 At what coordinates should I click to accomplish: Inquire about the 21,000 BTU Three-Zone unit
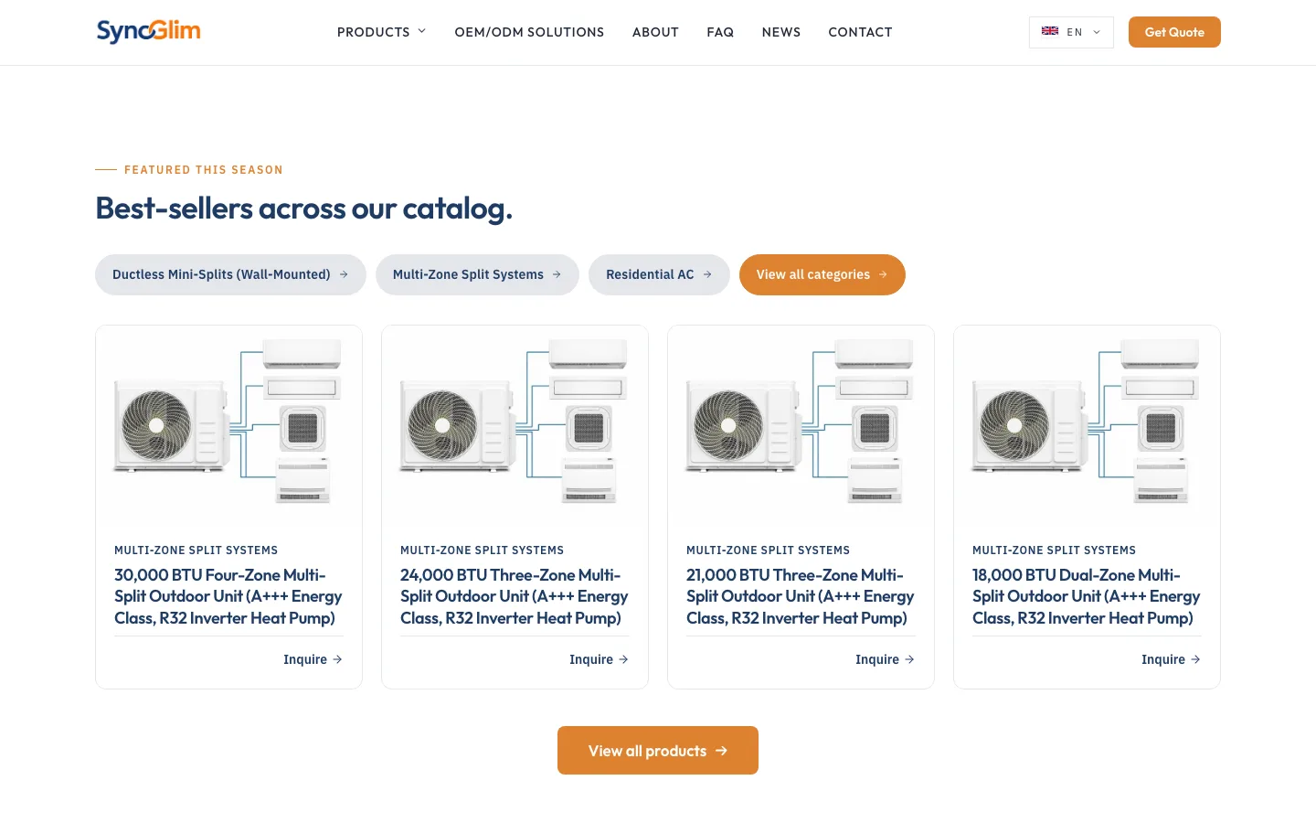(x=885, y=659)
